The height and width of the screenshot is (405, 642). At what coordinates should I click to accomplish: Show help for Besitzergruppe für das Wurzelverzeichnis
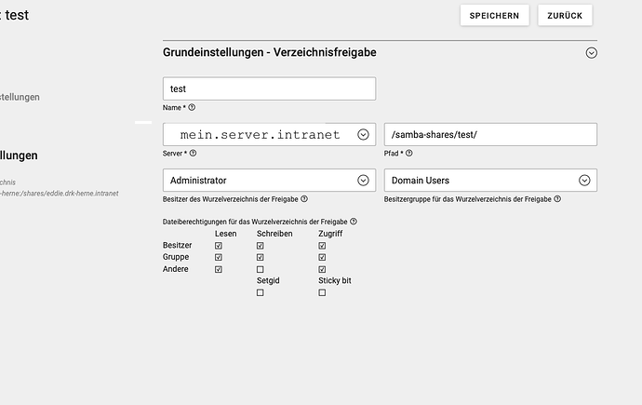click(557, 199)
